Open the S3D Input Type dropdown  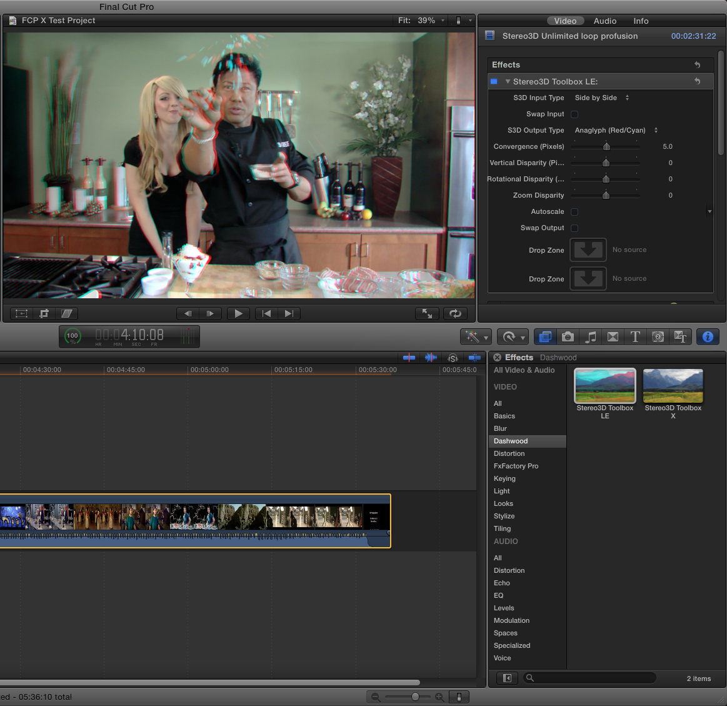pyautogui.click(x=601, y=98)
